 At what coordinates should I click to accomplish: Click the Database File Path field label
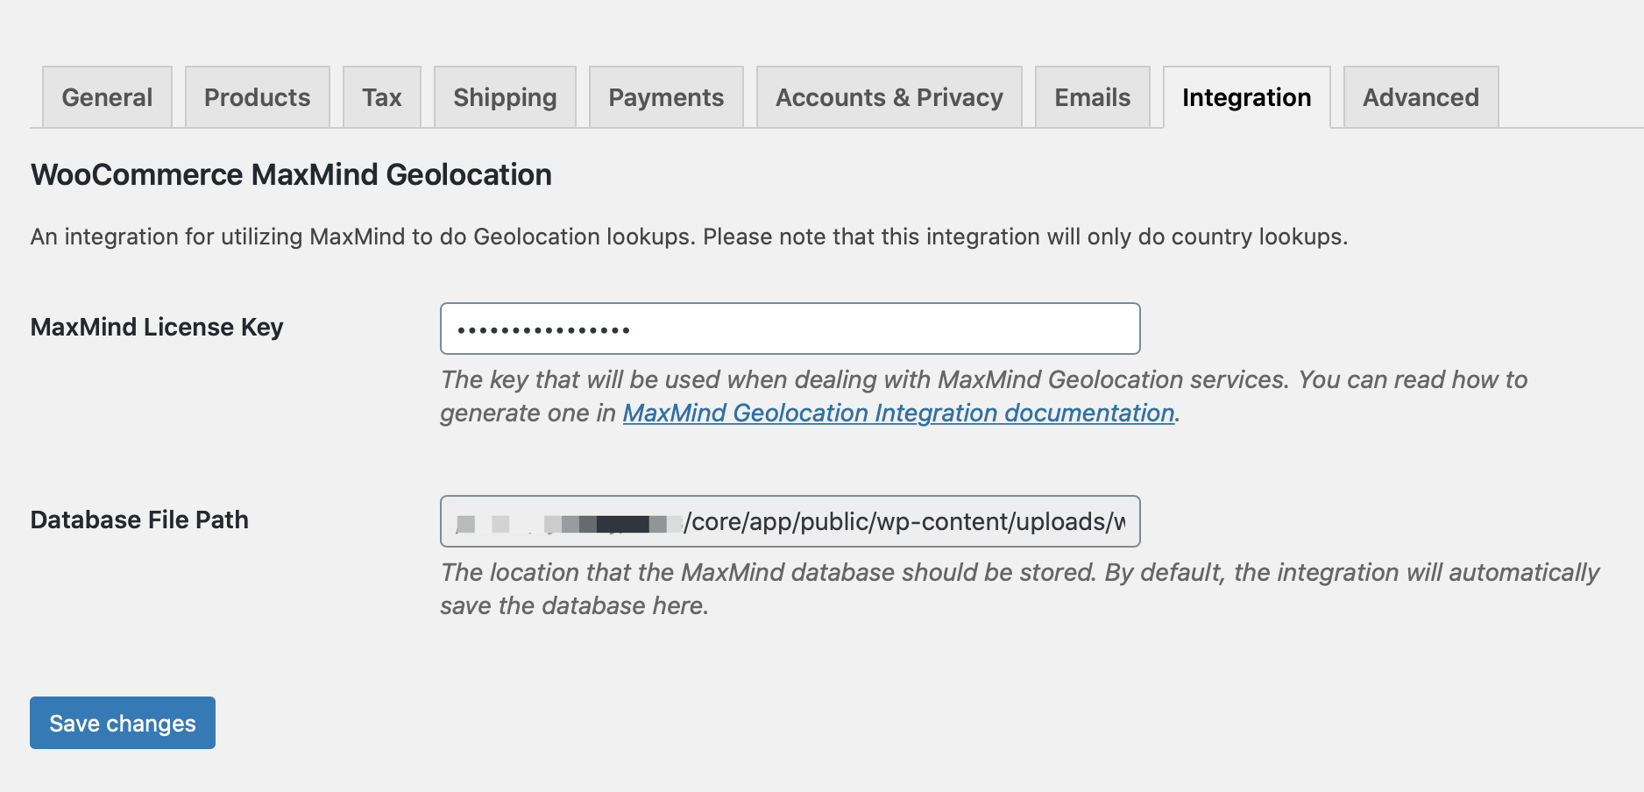pyautogui.click(x=138, y=519)
